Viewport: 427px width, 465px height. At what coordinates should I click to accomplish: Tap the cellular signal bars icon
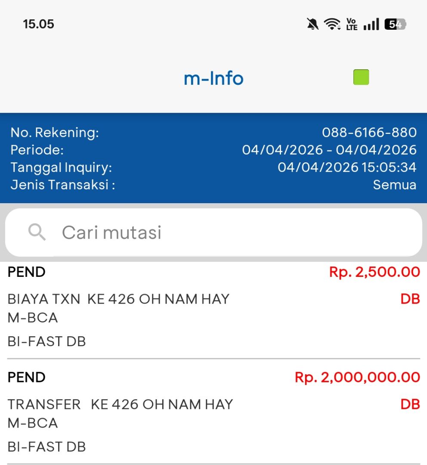pyautogui.click(x=371, y=24)
